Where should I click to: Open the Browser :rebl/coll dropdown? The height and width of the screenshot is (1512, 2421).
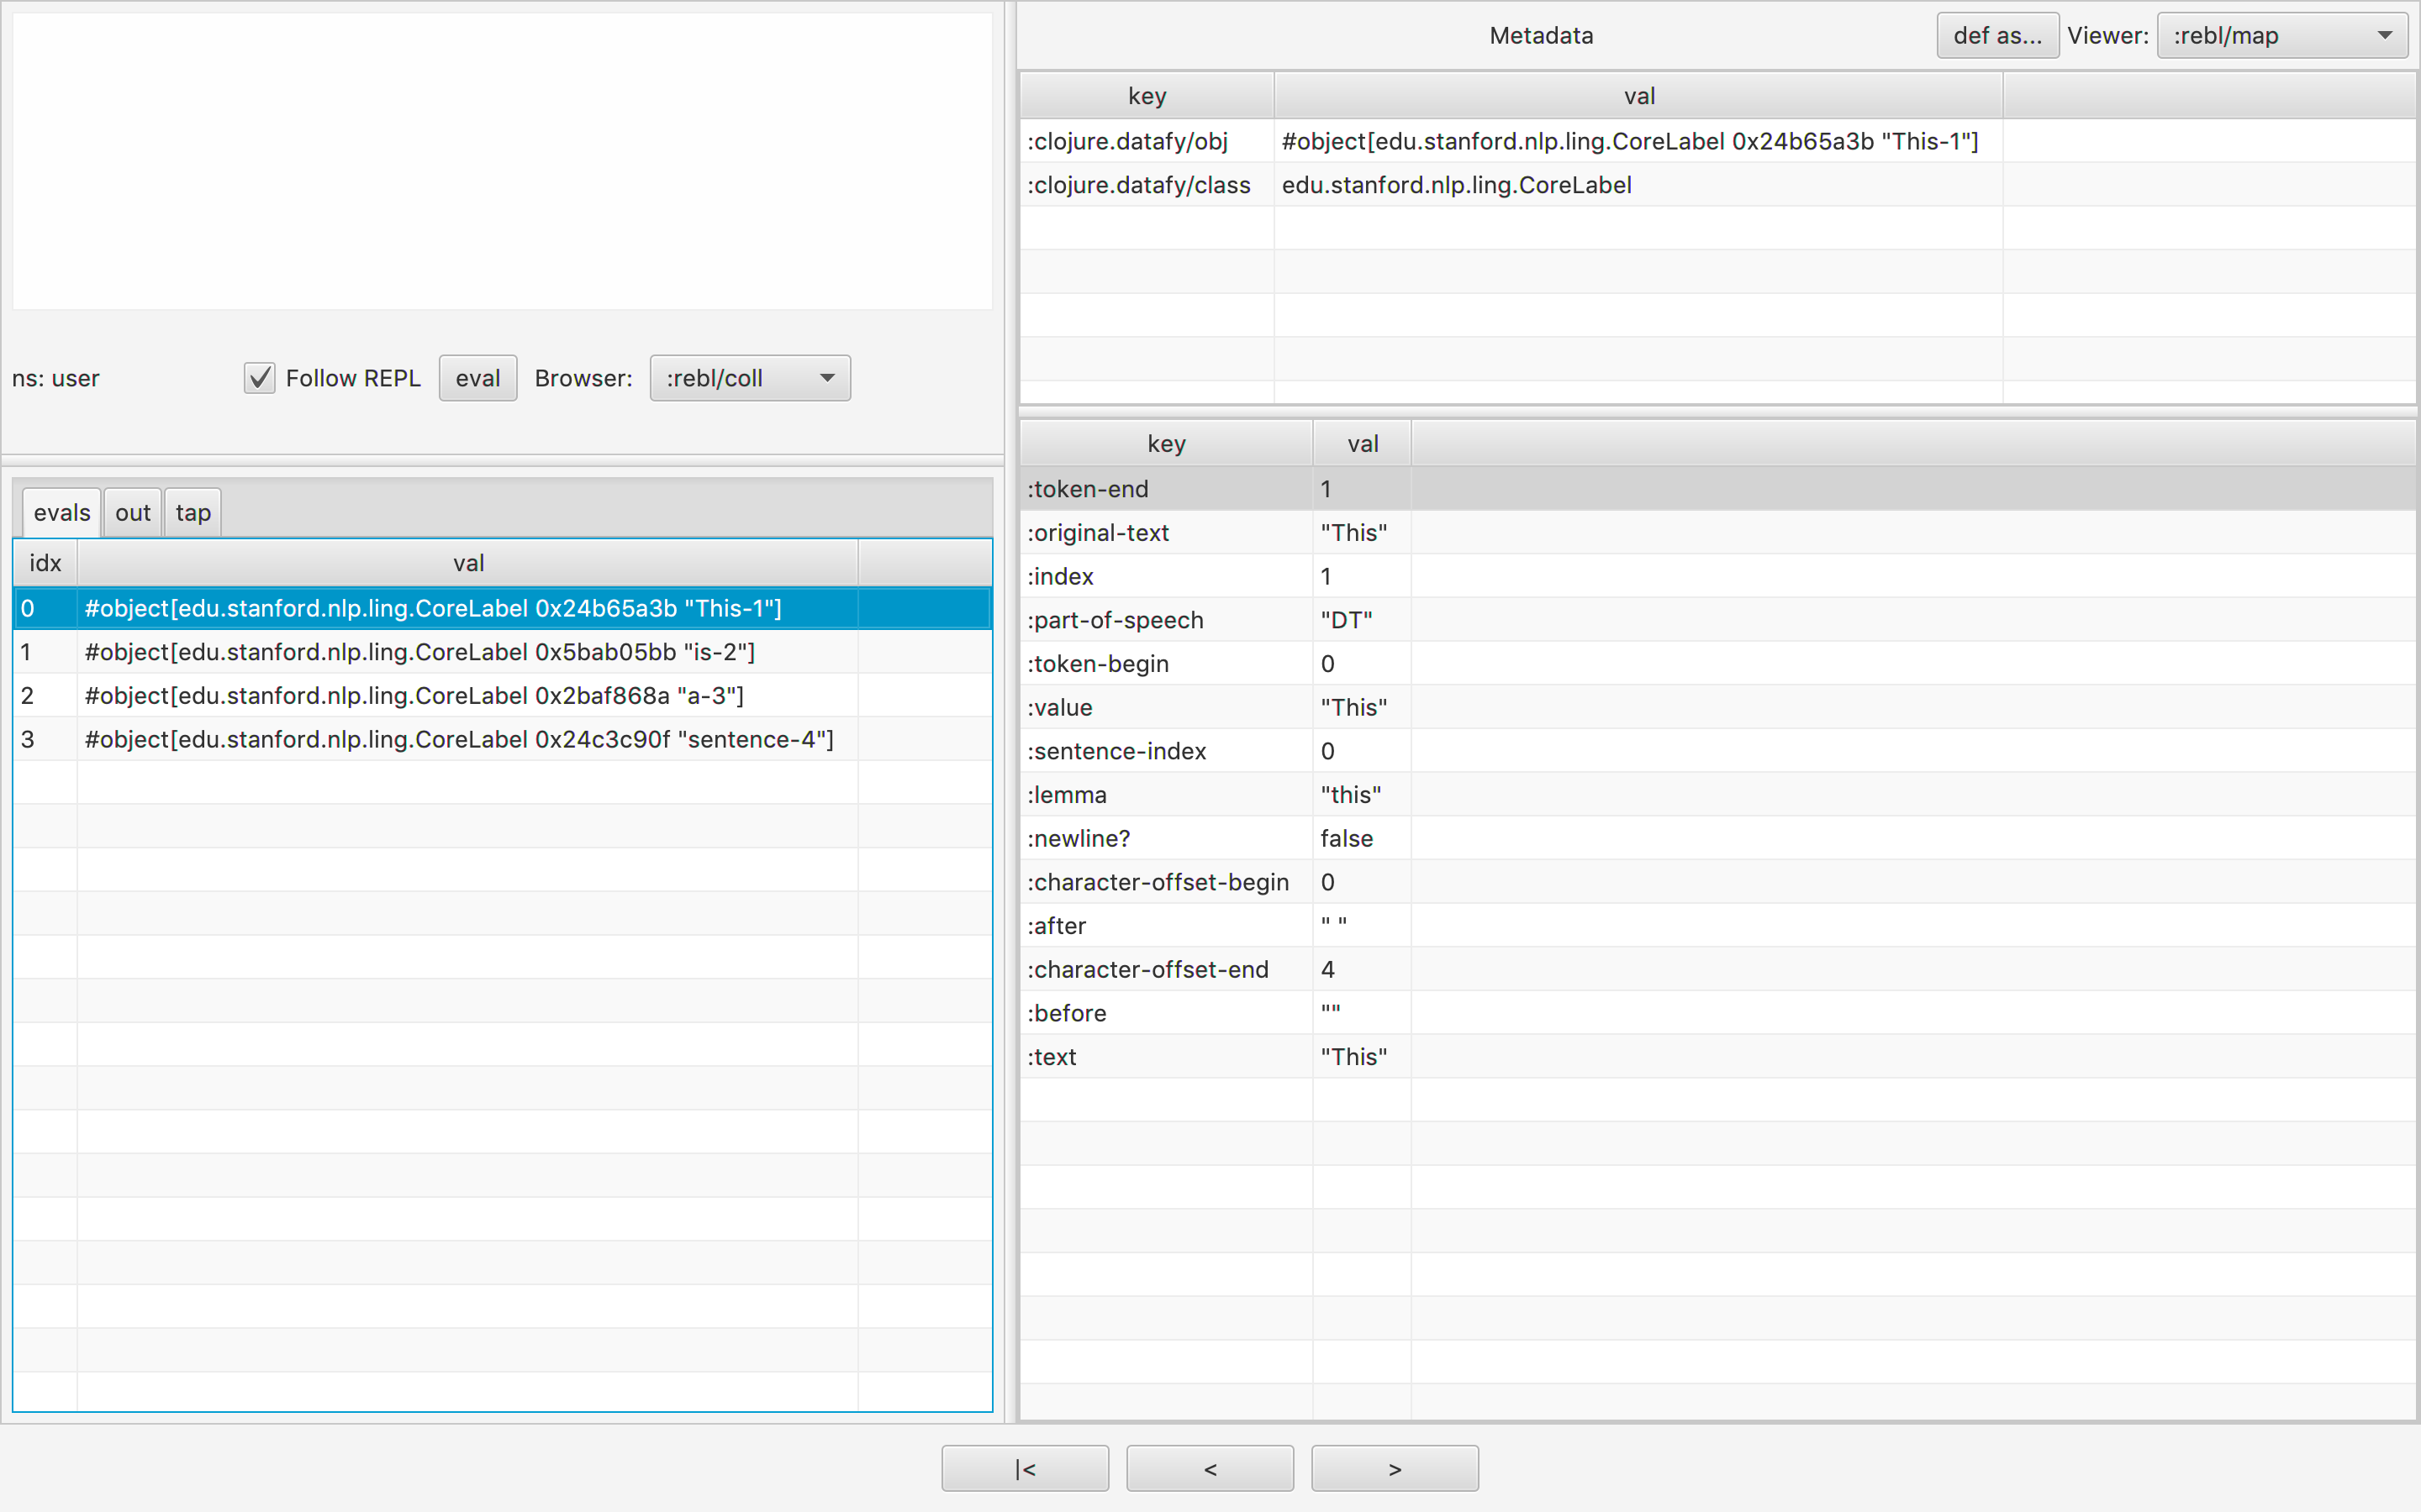(x=749, y=378)
